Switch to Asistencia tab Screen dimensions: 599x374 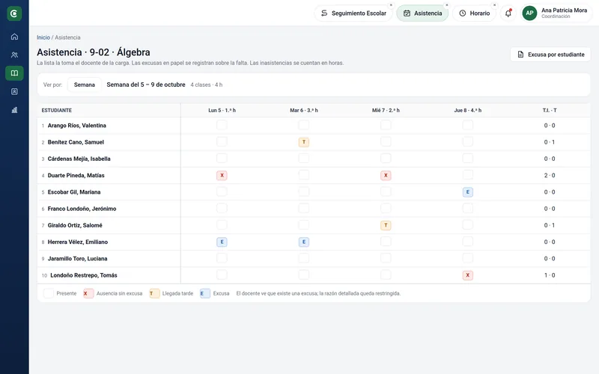[x=422, y=13]
